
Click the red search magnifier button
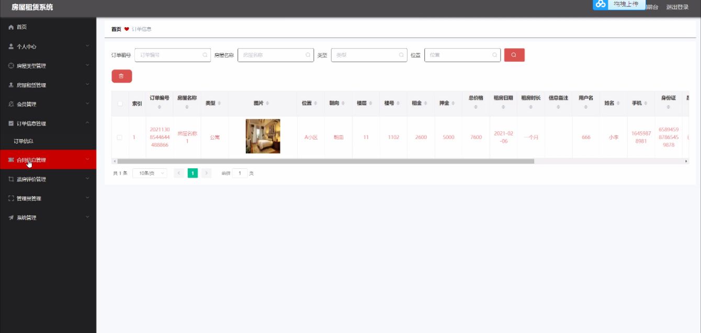[514, 55]
